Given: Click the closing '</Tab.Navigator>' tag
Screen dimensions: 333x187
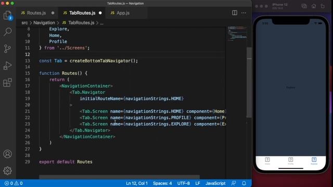Looking at the screenshot, I should pyautogui.click(x=90, y=130).
